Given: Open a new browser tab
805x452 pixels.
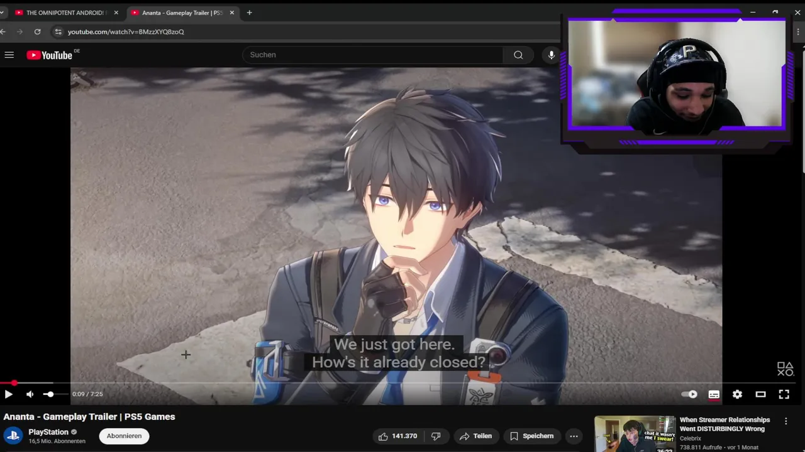Looking at the screenshot, I should tap(250, 13).
